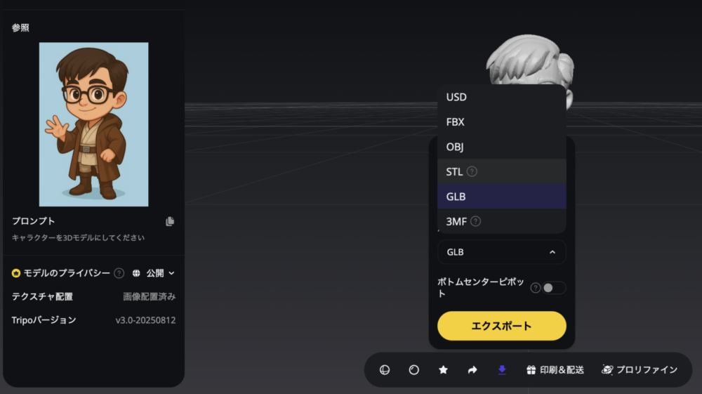
Task: Click the purple download icon
Action: coord(502,369)
